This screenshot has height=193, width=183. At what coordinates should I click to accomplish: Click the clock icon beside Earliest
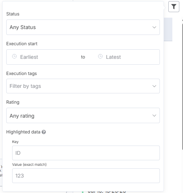pos(14,57)
